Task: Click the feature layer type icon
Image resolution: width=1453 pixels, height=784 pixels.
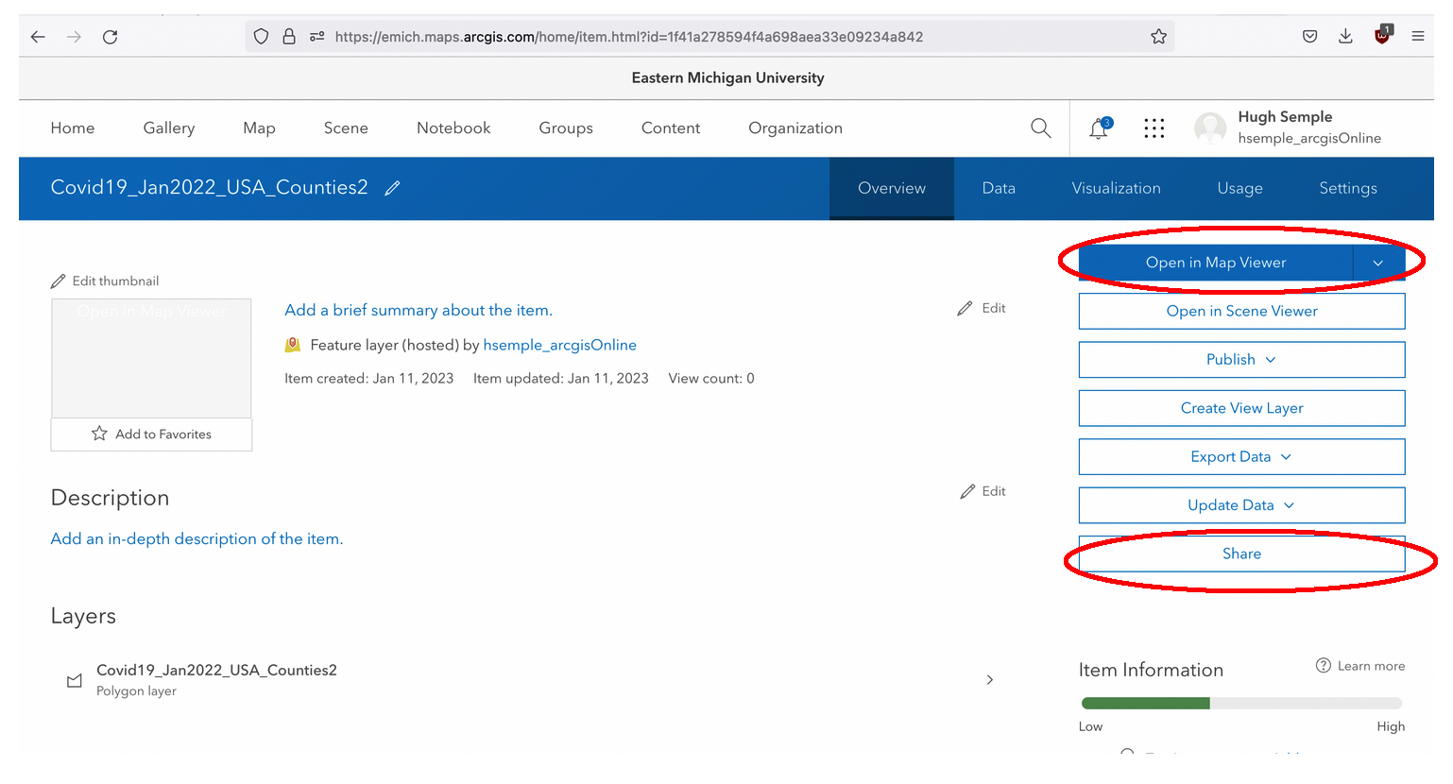Action: click(293, 346)
